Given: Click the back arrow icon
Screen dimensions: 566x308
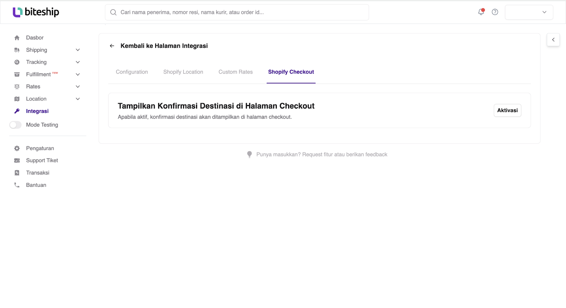Looking at the screenshot, I should pyautogui.click(x=112, y=46).
